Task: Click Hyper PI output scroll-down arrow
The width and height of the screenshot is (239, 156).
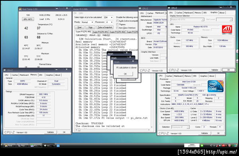Action: (151, 127)
